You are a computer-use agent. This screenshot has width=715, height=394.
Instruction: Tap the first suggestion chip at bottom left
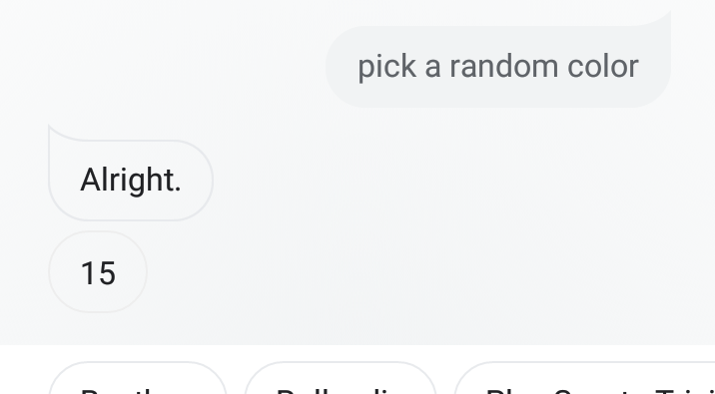138,379
